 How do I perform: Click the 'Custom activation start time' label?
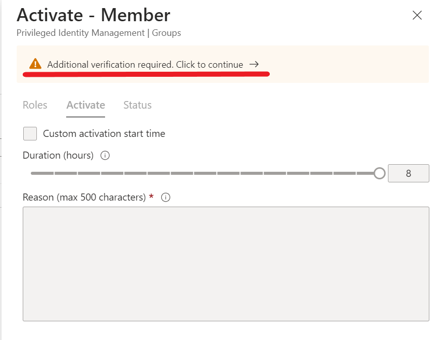tap(104, 134)
